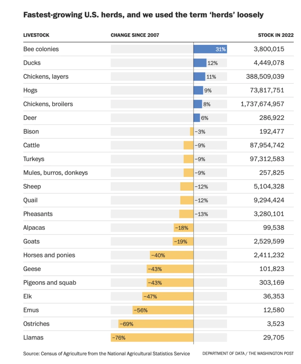Click the LIVESTOCK column header

pos(36,35)
